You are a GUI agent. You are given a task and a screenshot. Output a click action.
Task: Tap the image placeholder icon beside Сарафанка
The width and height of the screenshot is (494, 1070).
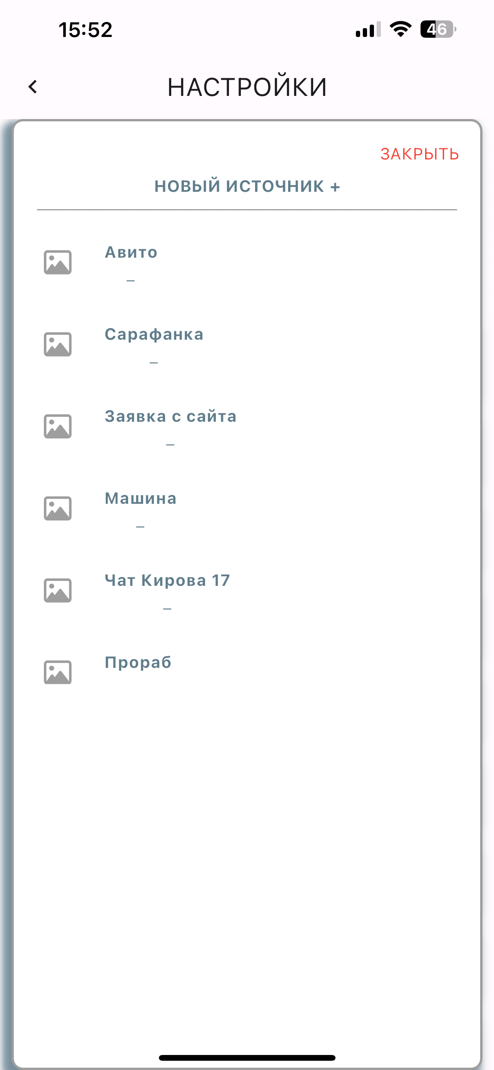click(58, 344)
